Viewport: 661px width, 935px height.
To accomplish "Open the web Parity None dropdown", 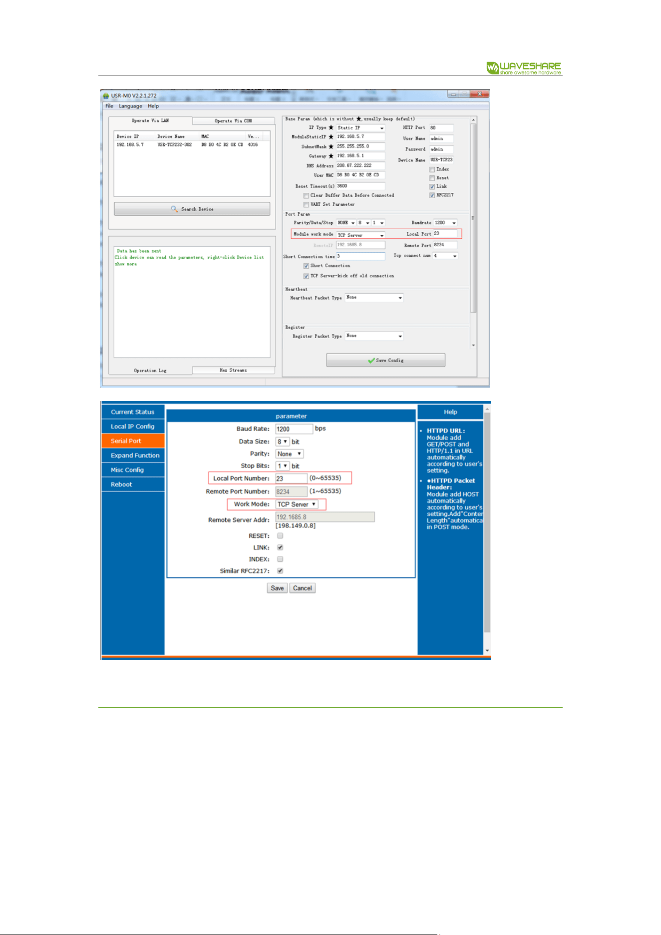I will (x=290, y=454).
